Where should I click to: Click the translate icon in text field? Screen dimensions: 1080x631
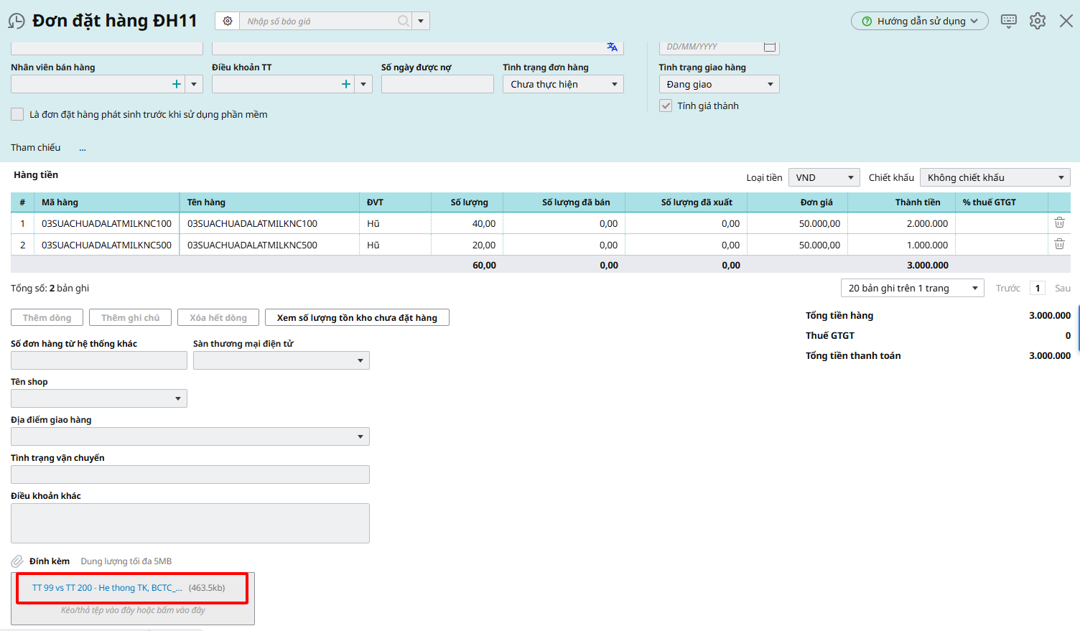(x=612, y=47)
